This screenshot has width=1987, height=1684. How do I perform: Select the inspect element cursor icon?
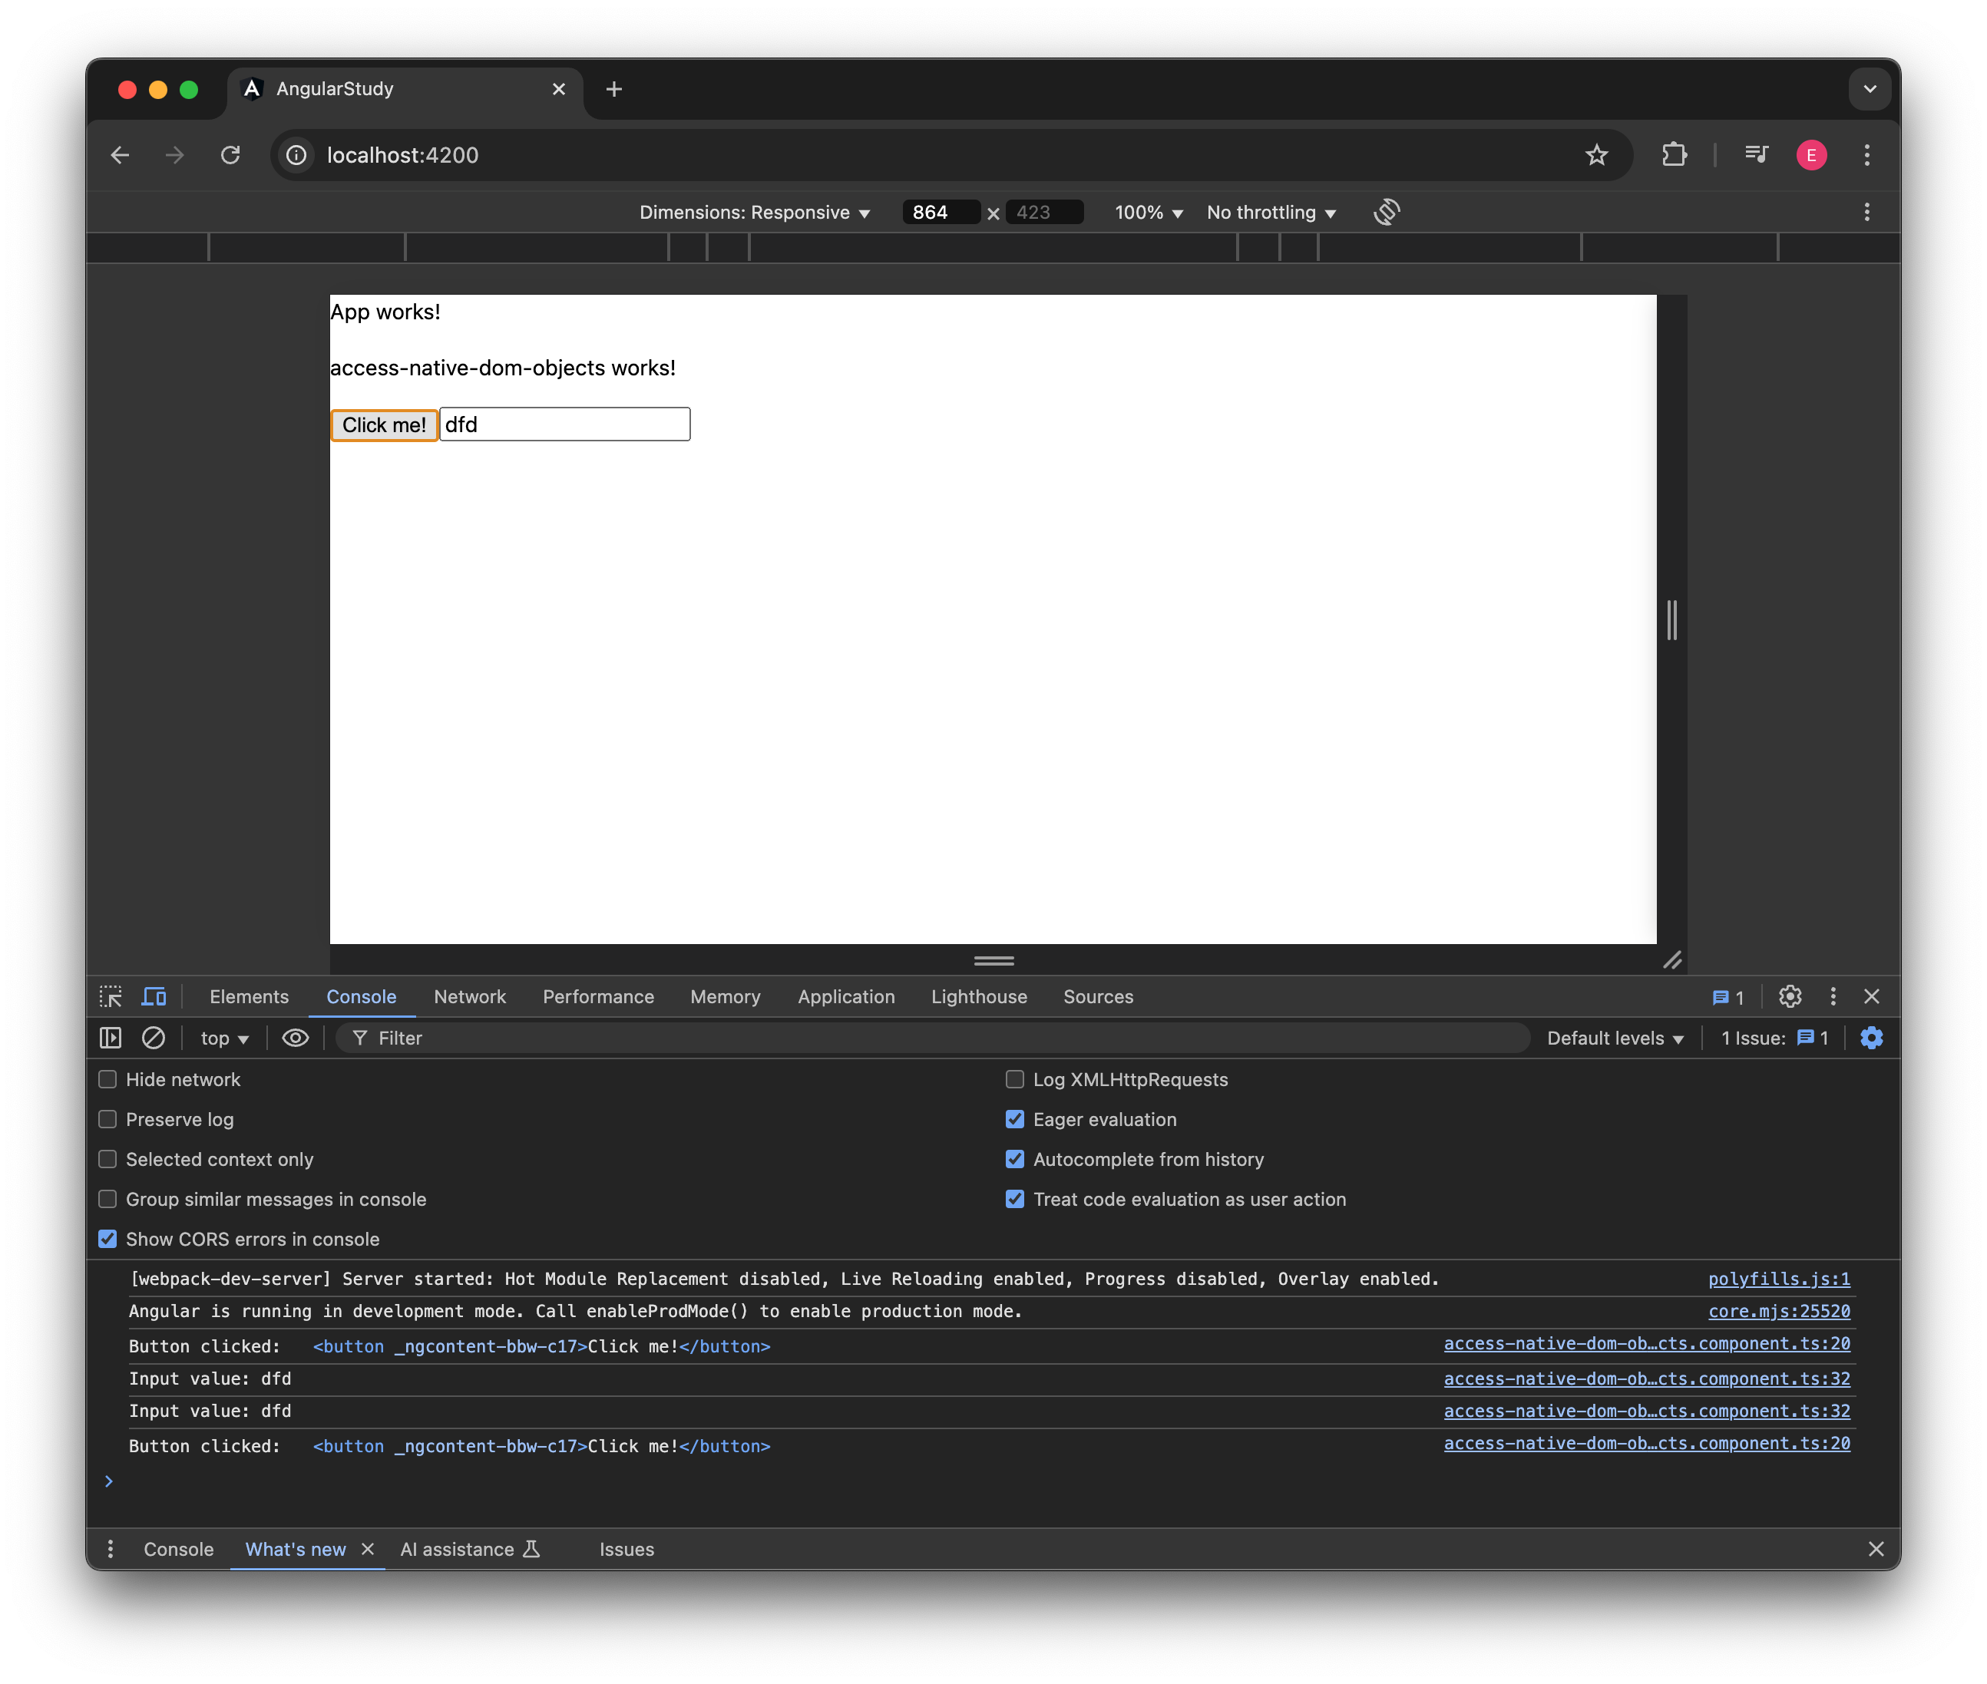coord(110,996)
